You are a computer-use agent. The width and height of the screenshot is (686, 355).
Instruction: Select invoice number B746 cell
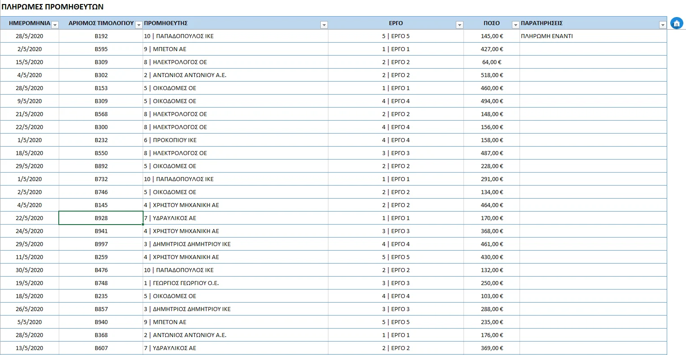pos(101,192)
